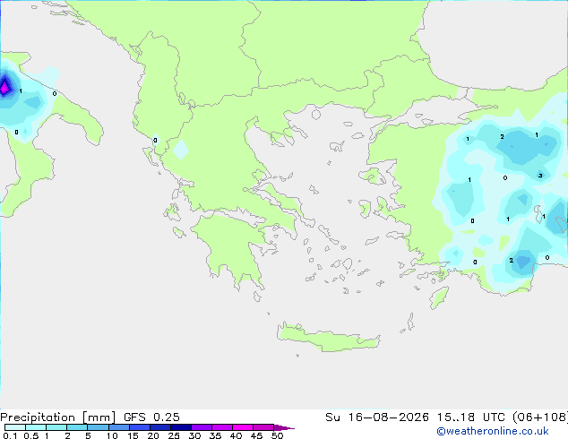Click the 0.5–1 mm legend swatch
Image resolution: width=568 pixels, height=439 pixels.
tap(36, 427)
